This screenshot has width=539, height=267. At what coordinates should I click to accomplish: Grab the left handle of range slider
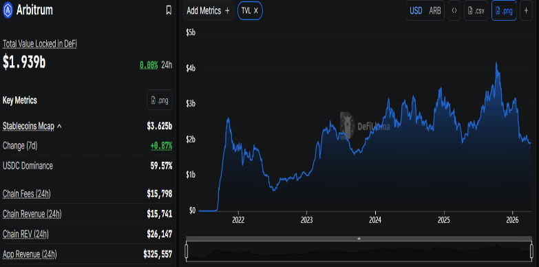[x=187, y=251]
